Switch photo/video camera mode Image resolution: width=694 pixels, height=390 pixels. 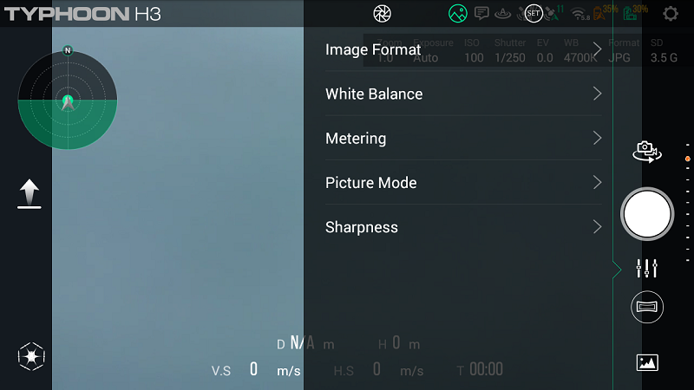point(647,152)
